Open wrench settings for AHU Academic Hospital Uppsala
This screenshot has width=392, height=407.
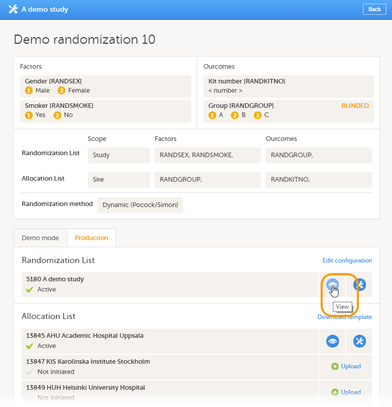click(359, 341)
